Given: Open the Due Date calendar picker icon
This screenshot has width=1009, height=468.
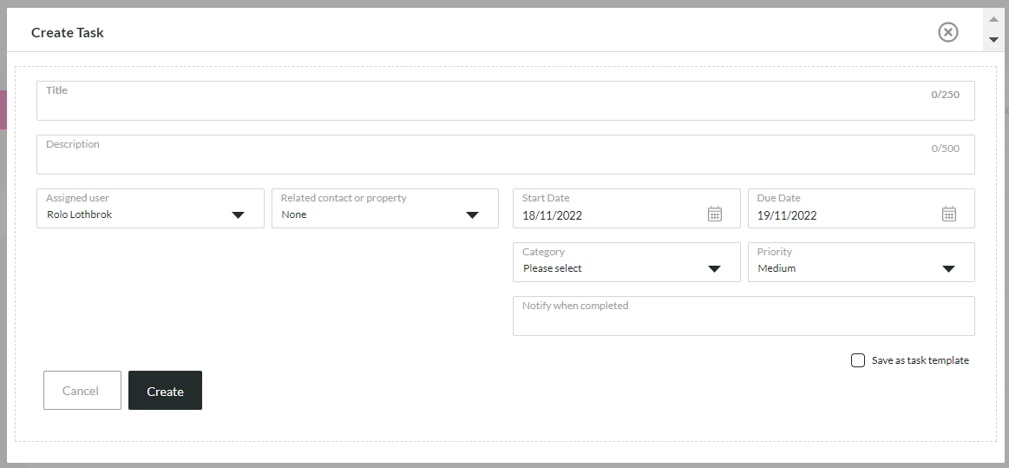Looking at the screenshot, I should (x=949, y=214).
